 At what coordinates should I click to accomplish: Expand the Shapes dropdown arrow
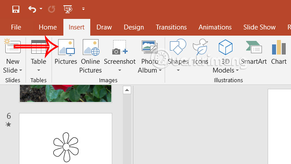click(178, 70)
